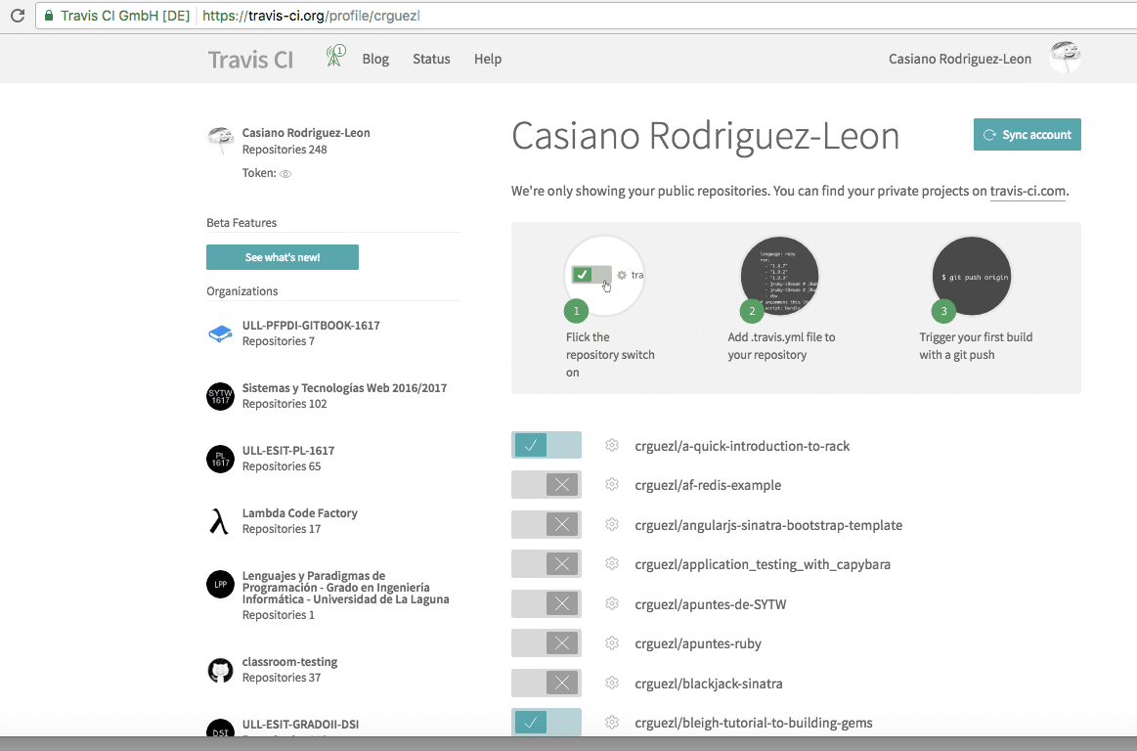Select the Lambda Code Factory lambda icon

coord(220,521)
